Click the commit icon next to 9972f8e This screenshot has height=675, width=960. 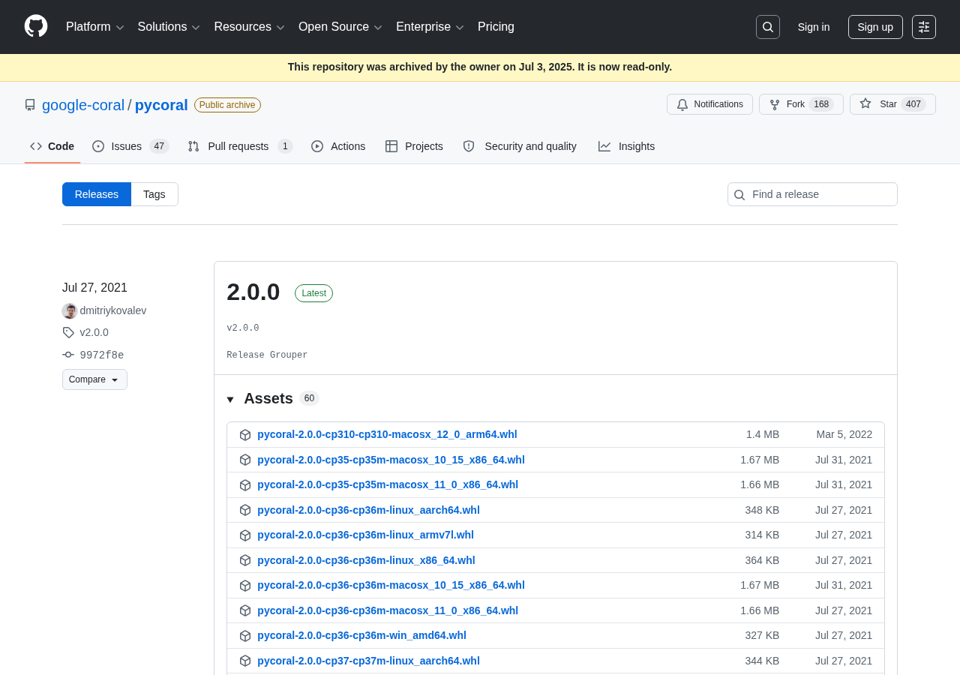coord(68,355)
